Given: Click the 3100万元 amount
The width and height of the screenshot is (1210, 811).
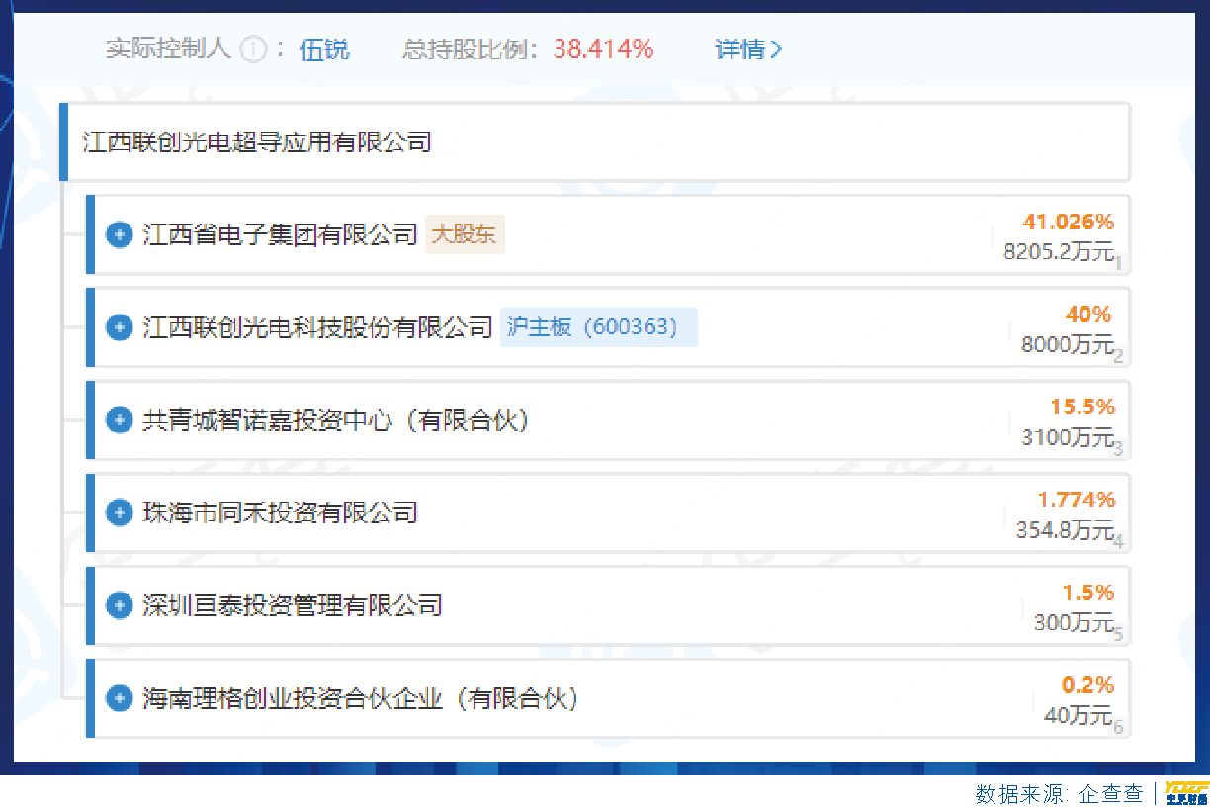Looking at the screenshot, I should tap(1068, 437).
